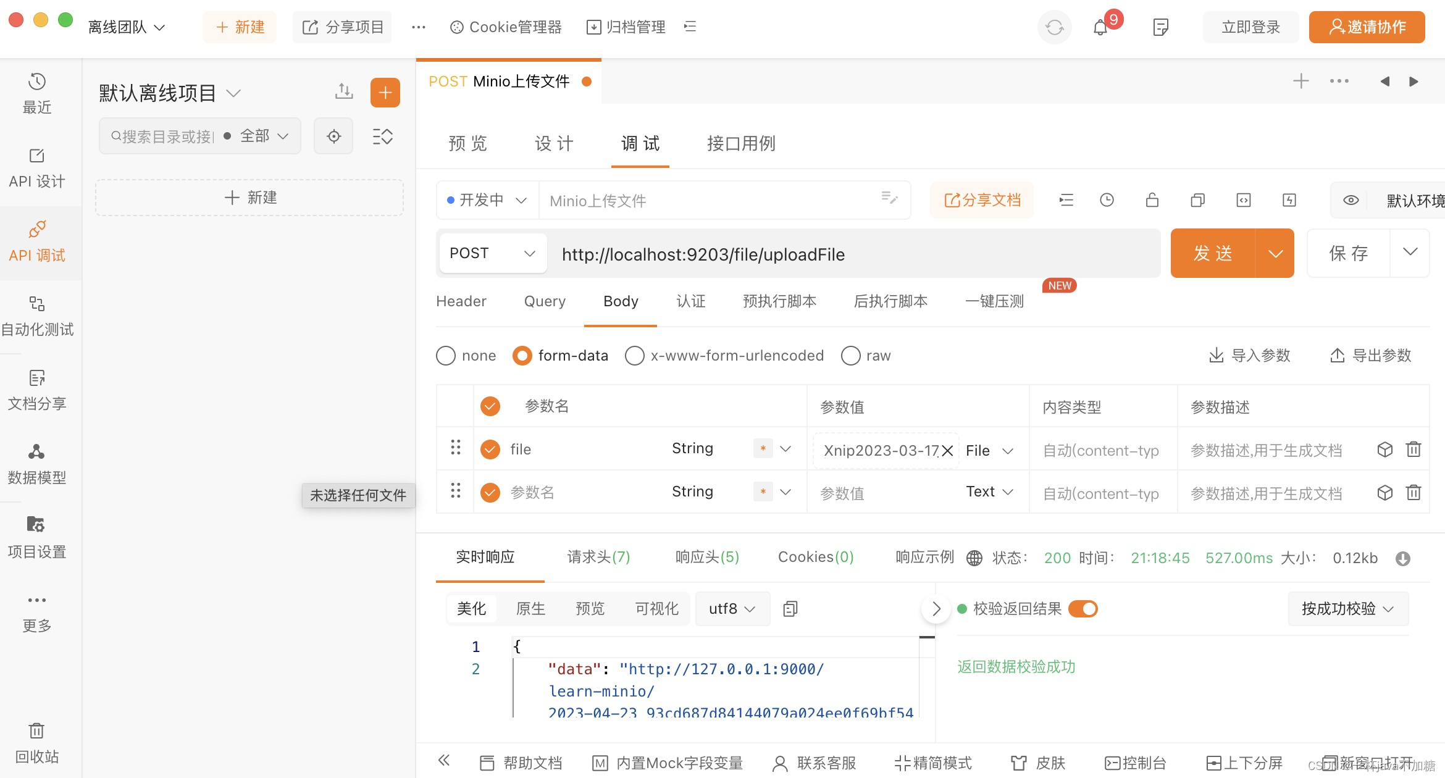
Task: Click the import/export icon beside project name
Action: click(x=344, y=92)
